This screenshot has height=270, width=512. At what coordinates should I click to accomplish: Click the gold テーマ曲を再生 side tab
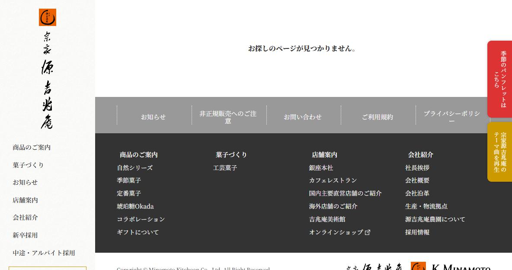[499, 152]
